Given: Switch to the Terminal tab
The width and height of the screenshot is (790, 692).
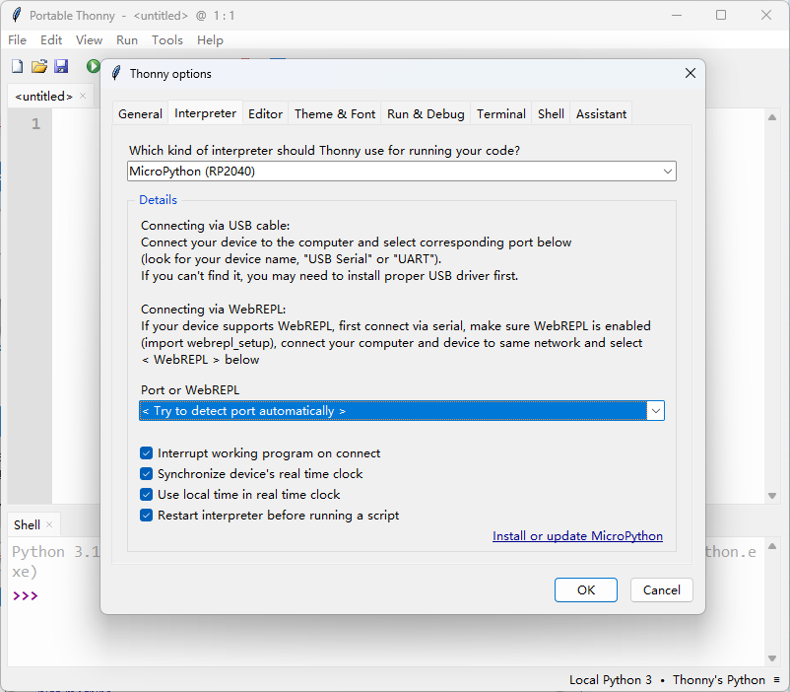Looking at the screenshot, I should (x=501, y=114).
